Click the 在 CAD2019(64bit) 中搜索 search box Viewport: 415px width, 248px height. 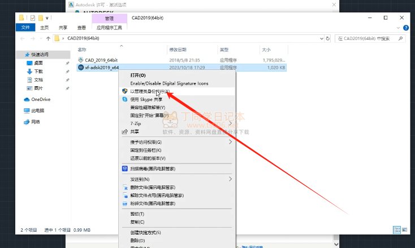[x=370, y=38]
